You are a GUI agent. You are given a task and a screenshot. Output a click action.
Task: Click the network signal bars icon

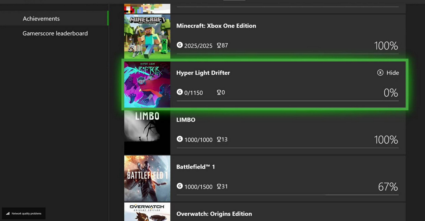click(8, 213)
